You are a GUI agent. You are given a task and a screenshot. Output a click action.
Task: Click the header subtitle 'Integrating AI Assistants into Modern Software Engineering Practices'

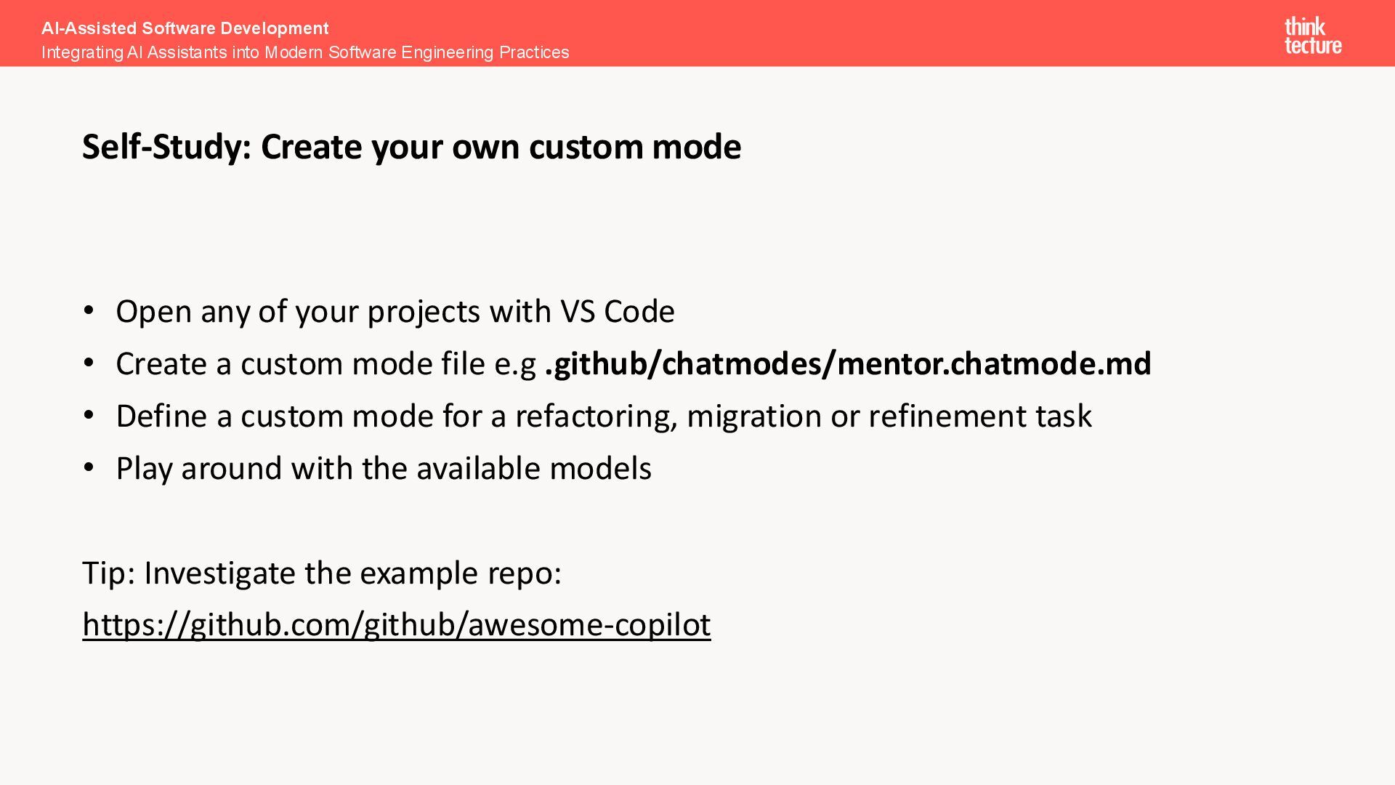coord(305,52)
